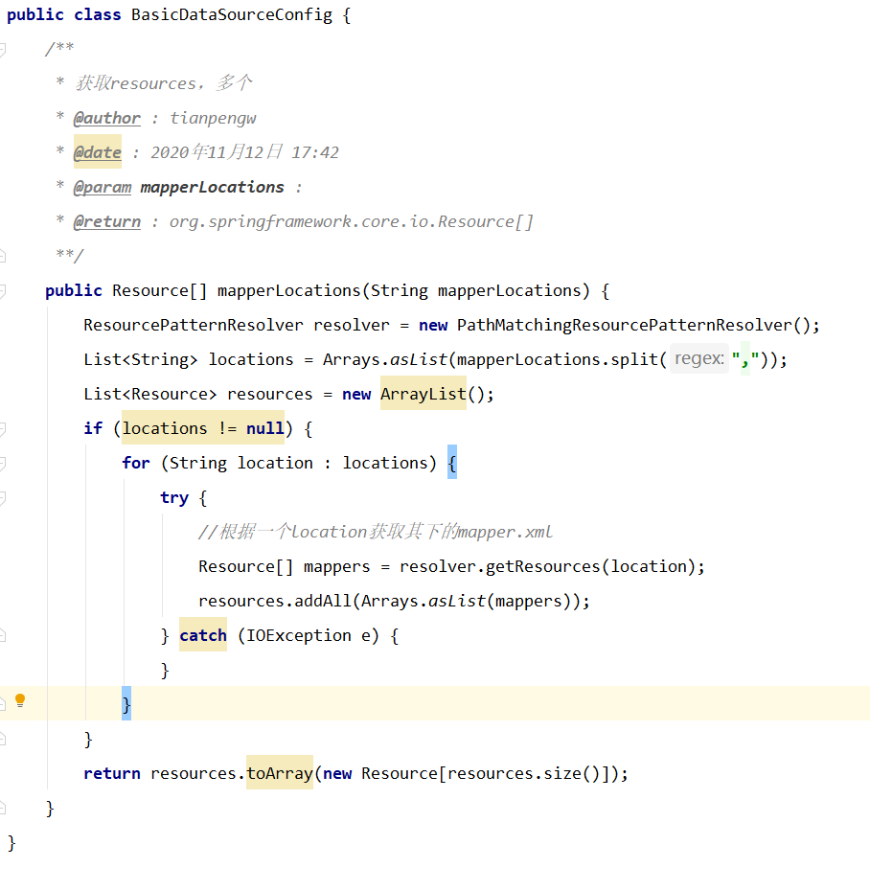The width and height of the screenshot is (870, 891).
Task: Click the highlighted ArrayList constructor
Action: [x=424, y=394]
